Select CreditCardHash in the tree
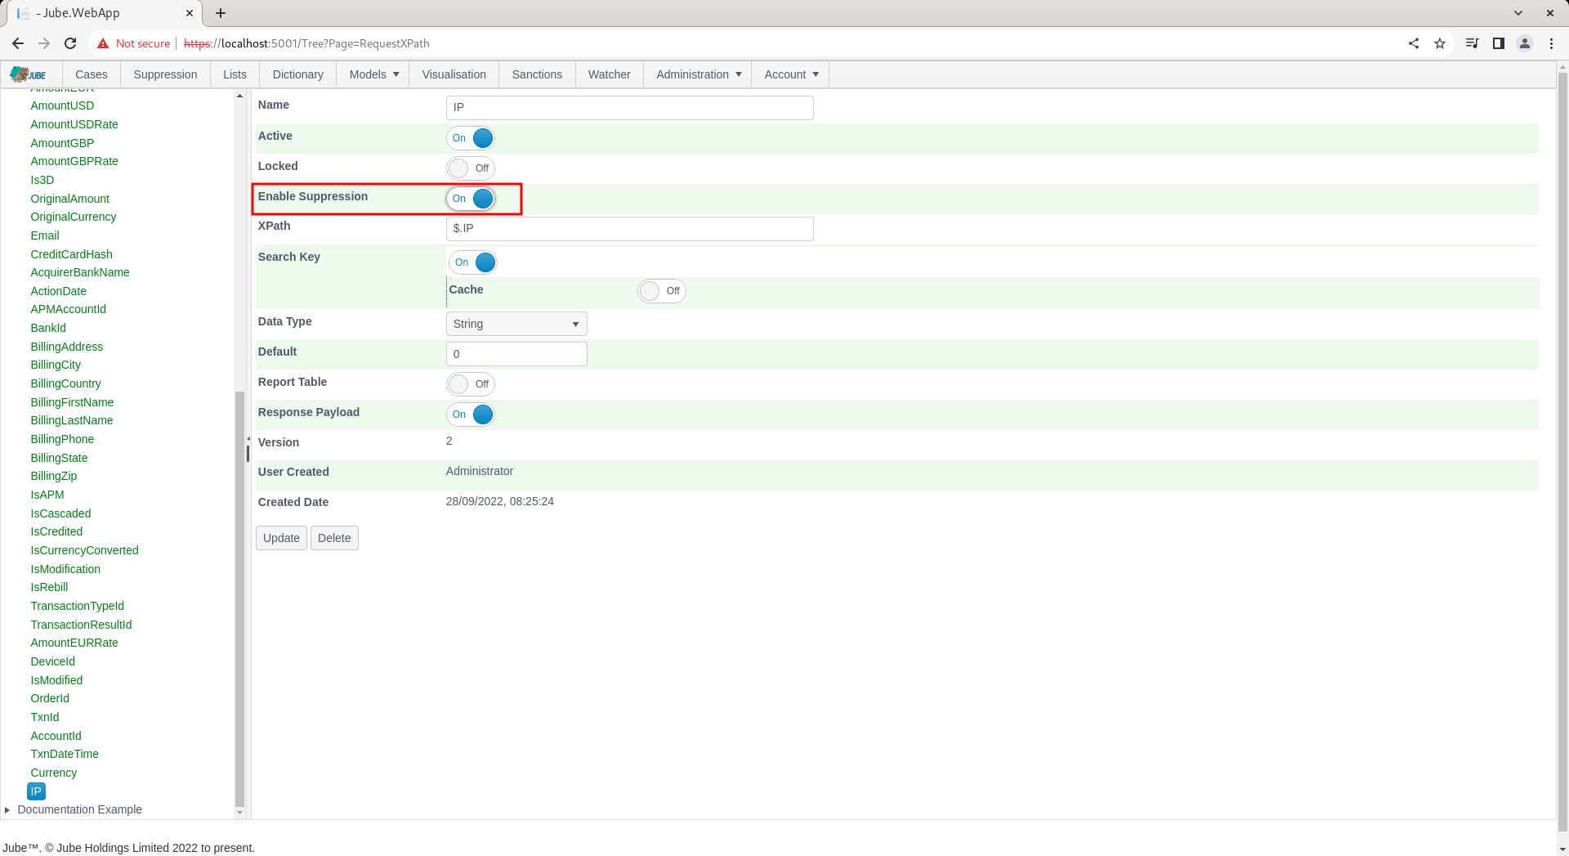This screenshot has height=856, width=1569. coord(71,254)
